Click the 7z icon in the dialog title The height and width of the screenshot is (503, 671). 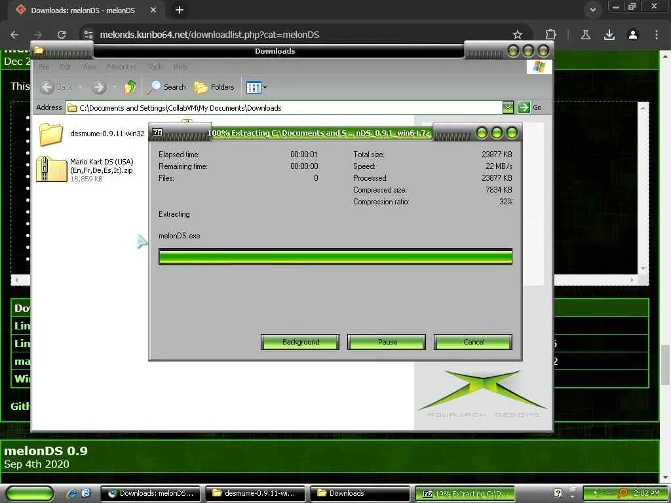157,132
